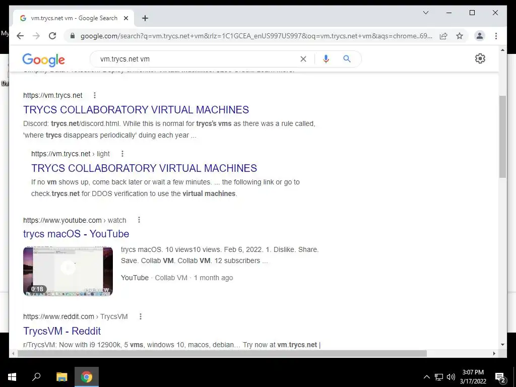
Task: Open options for Reddit TrycsVM result
Action: 141,316
